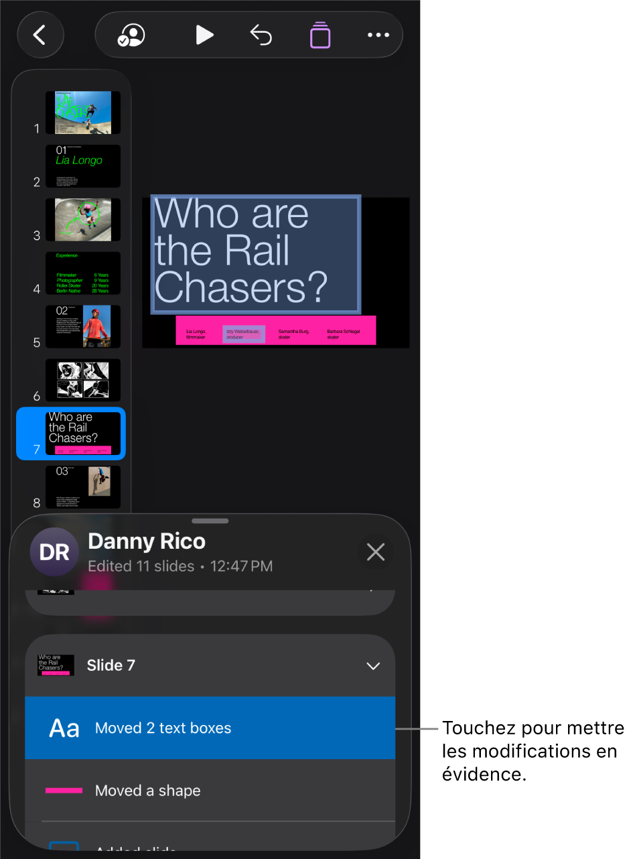Screen dimensions: 631x859
Task: Highlight the Moved a shape change
Action: point(210,791)
